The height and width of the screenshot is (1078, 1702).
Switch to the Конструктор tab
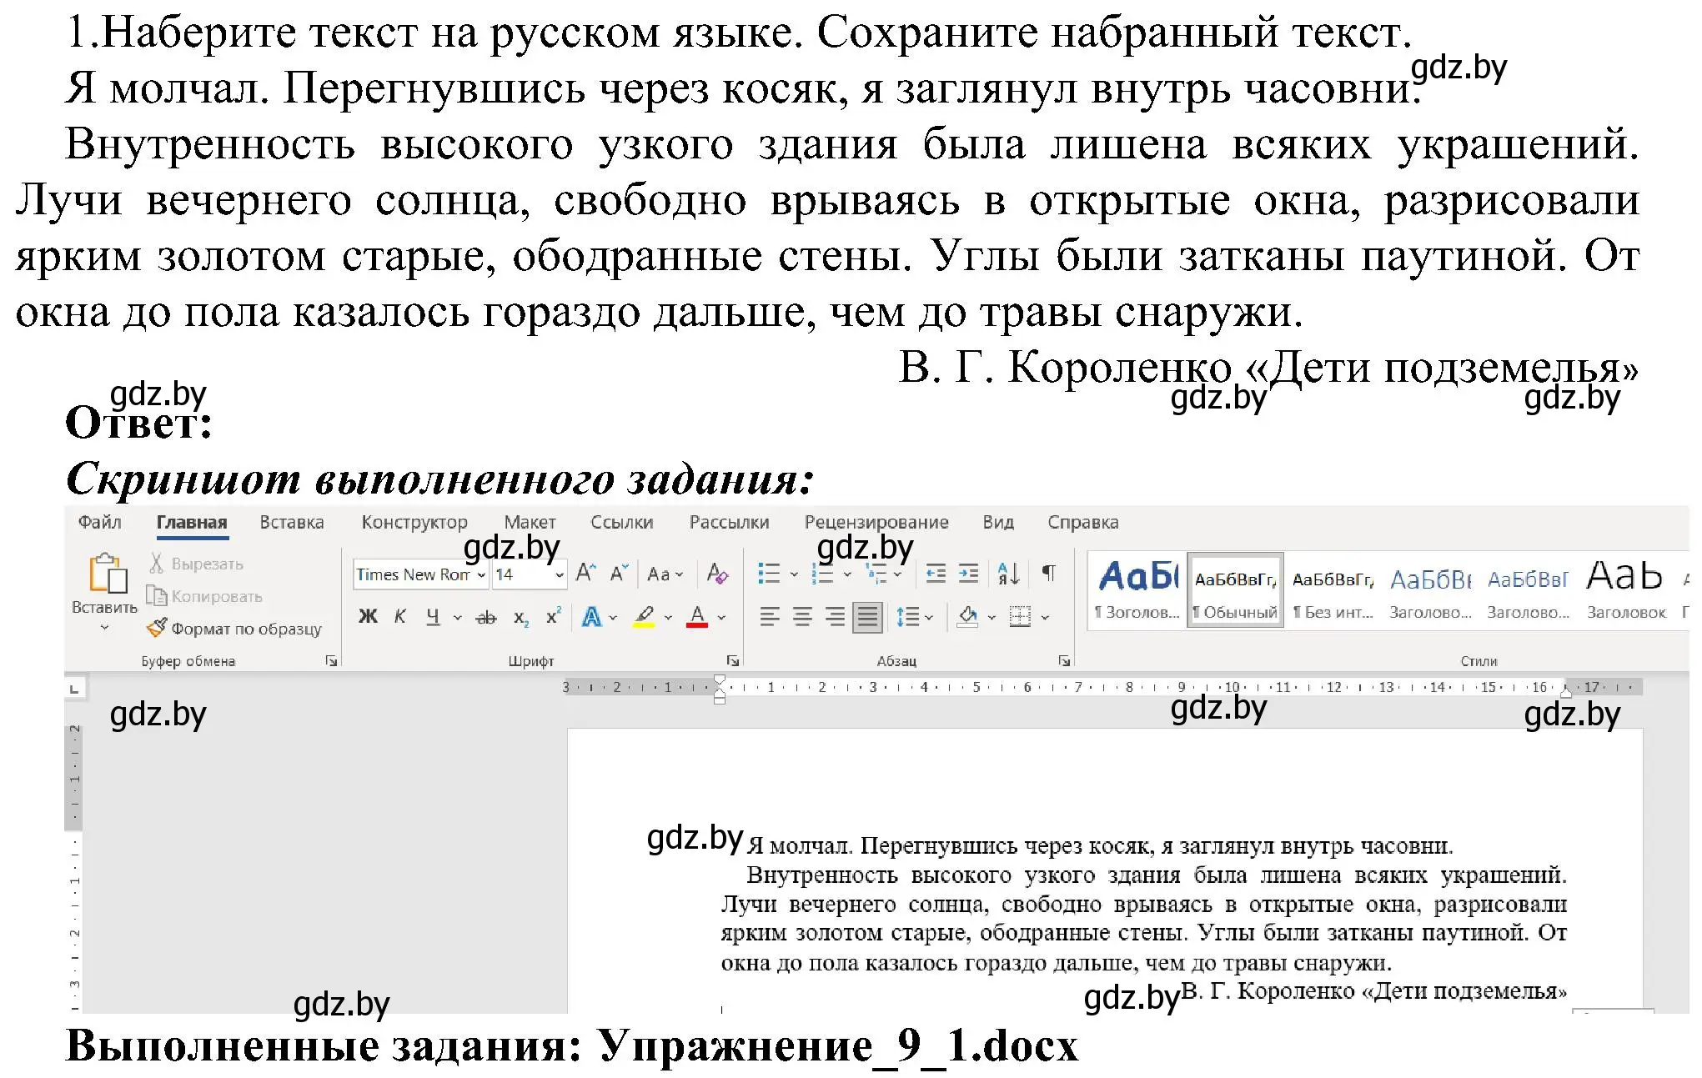coord(414,523)
